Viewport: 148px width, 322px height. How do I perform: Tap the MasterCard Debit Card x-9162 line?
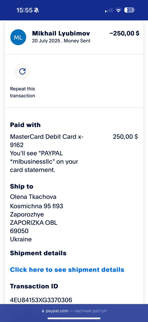47,141
